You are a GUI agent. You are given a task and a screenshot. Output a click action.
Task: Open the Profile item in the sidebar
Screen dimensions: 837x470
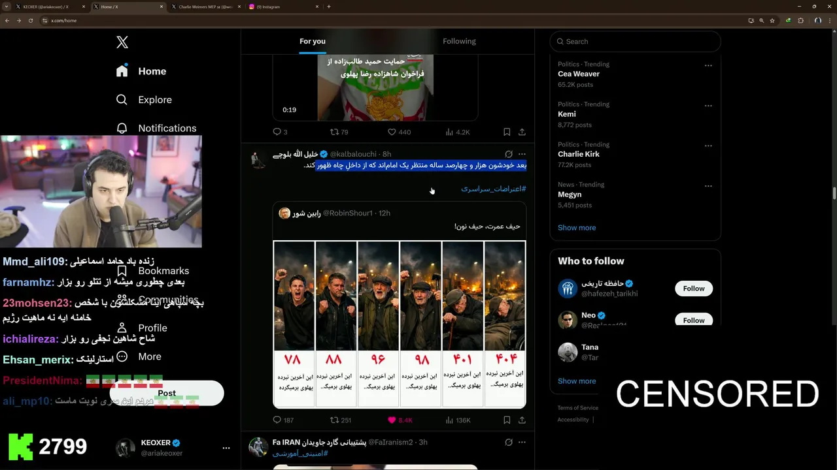coord(141,328)
